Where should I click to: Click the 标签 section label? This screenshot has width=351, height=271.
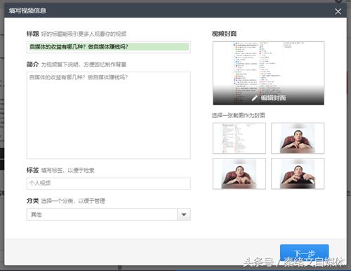[32, 170]
